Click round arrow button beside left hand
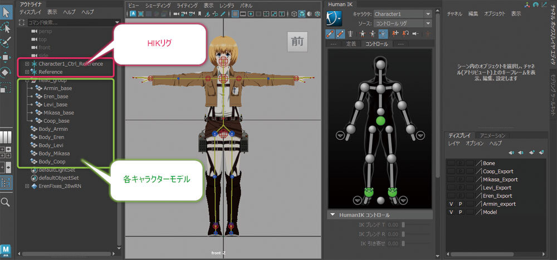This screenshot has width=557, height=260. [421, 136]
